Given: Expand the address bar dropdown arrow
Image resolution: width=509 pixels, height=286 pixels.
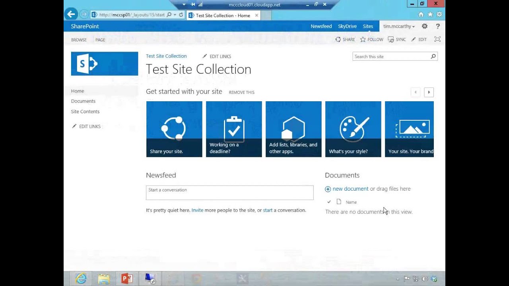Looking at the screenshot, I should [175, 15].
